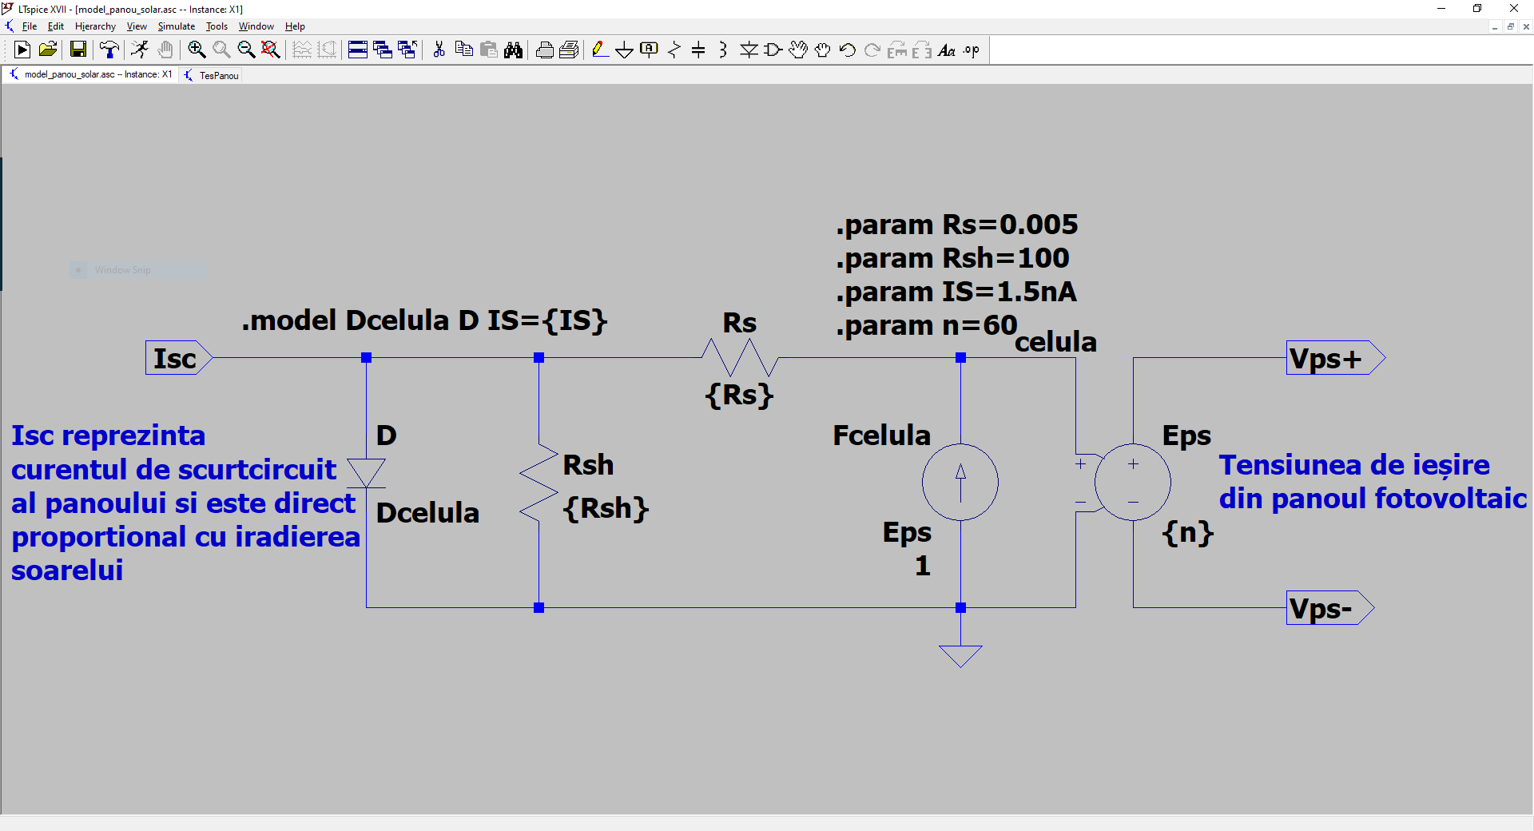Open the print setup icon
The image size is (1534, 831).
569,50
